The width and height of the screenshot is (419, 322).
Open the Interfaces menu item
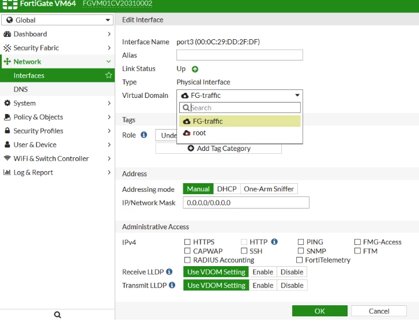(x=57, y=75)
